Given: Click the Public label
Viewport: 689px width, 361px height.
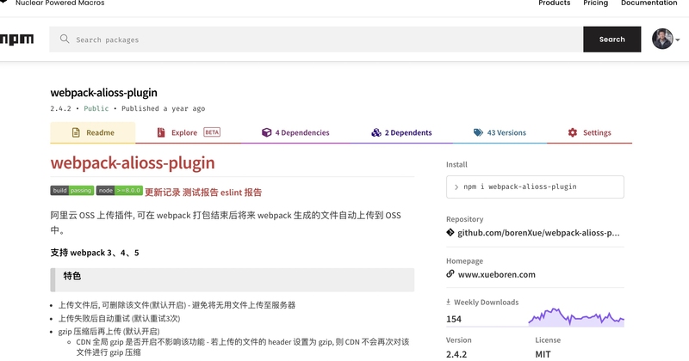Looking at the screenshot, I should click(96, 108).
